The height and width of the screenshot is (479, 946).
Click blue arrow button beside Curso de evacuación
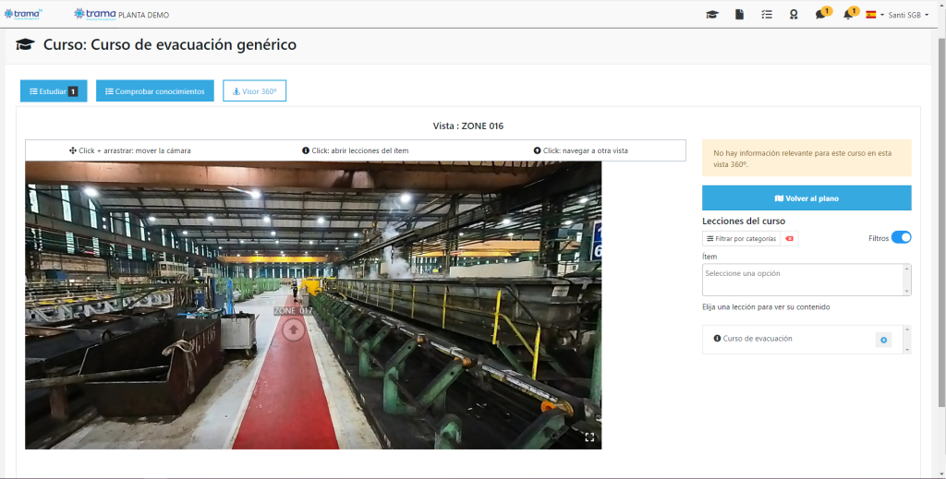coord(883,340)
